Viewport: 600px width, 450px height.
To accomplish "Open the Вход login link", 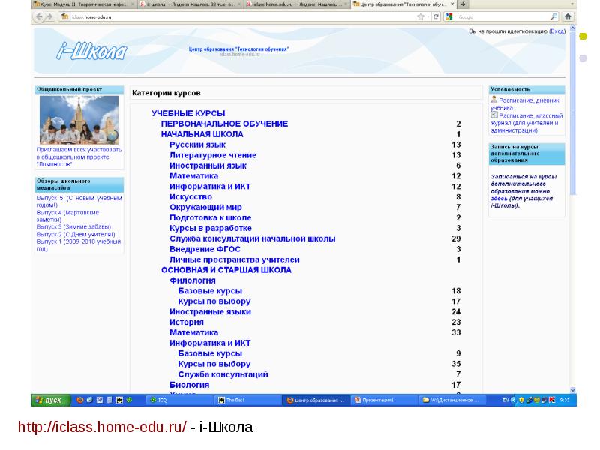I will click(557, 32).
